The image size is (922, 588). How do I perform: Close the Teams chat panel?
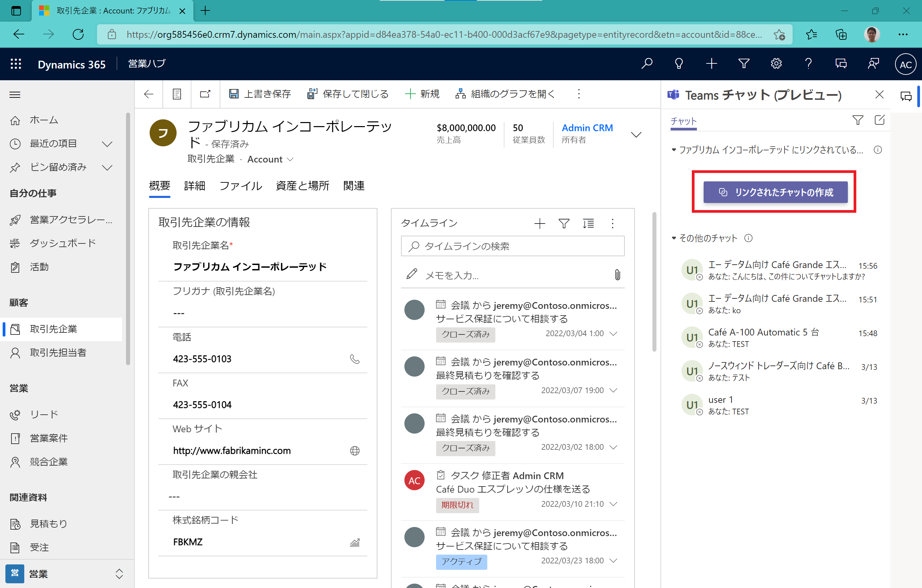point(880,95)
